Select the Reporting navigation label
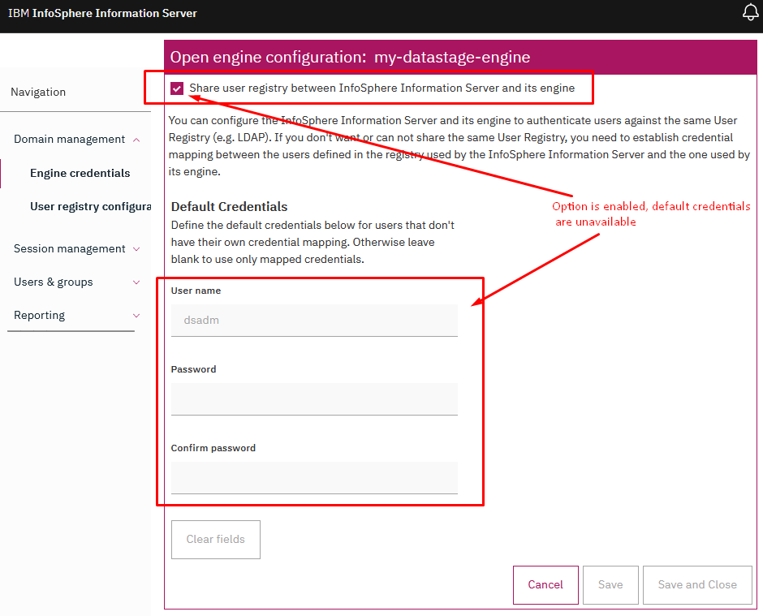The width and height of the screenshot is (763, 616). (x=39, y=315)
